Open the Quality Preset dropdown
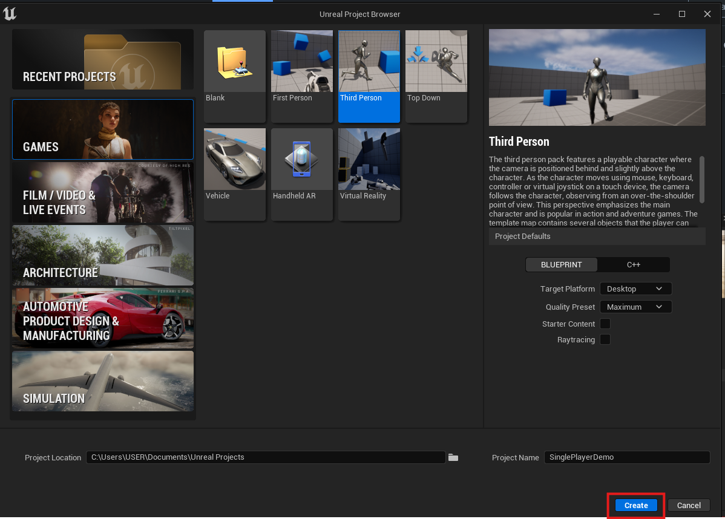Viewport: 725px width, 519px height. pyautogui.click(x=635, y=307)
